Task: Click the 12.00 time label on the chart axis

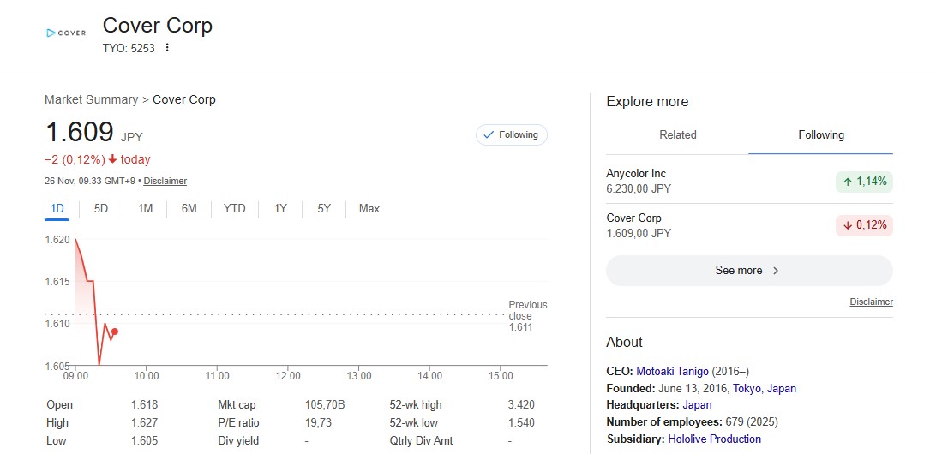Action: pos(288,376)
